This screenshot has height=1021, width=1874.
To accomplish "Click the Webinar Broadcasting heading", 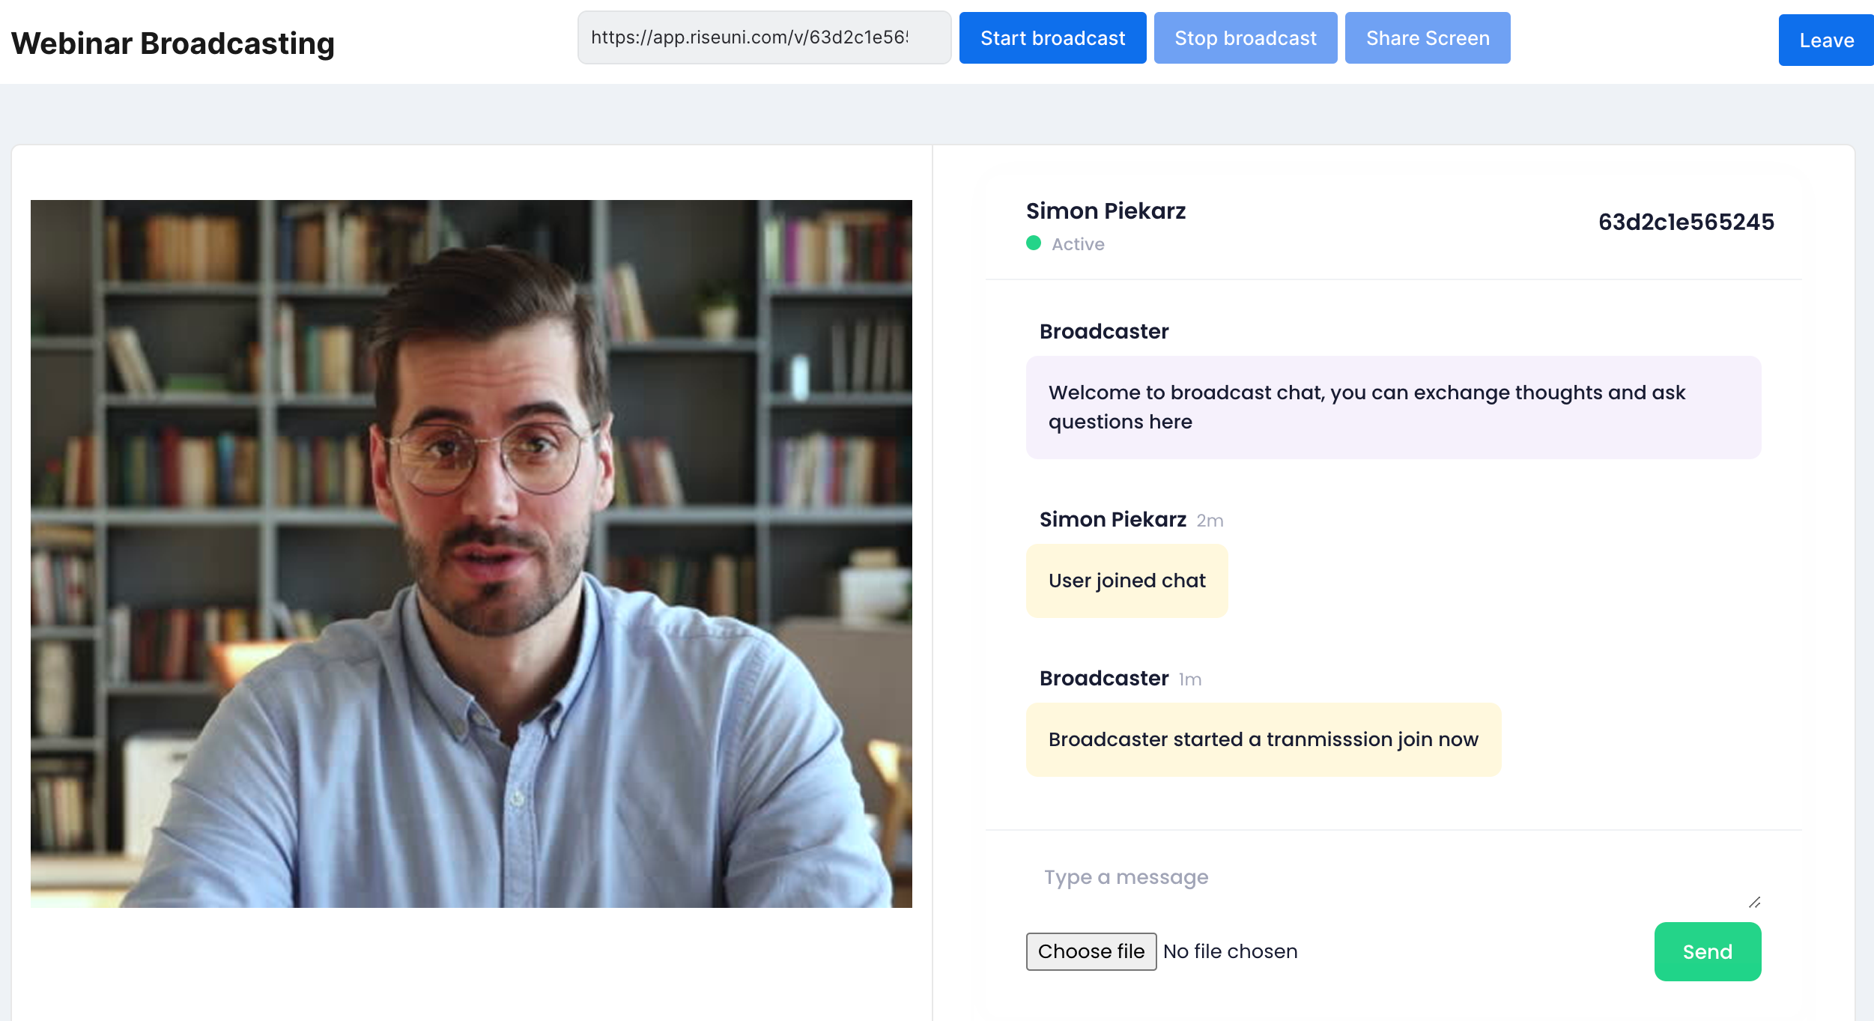I will 173,43.
